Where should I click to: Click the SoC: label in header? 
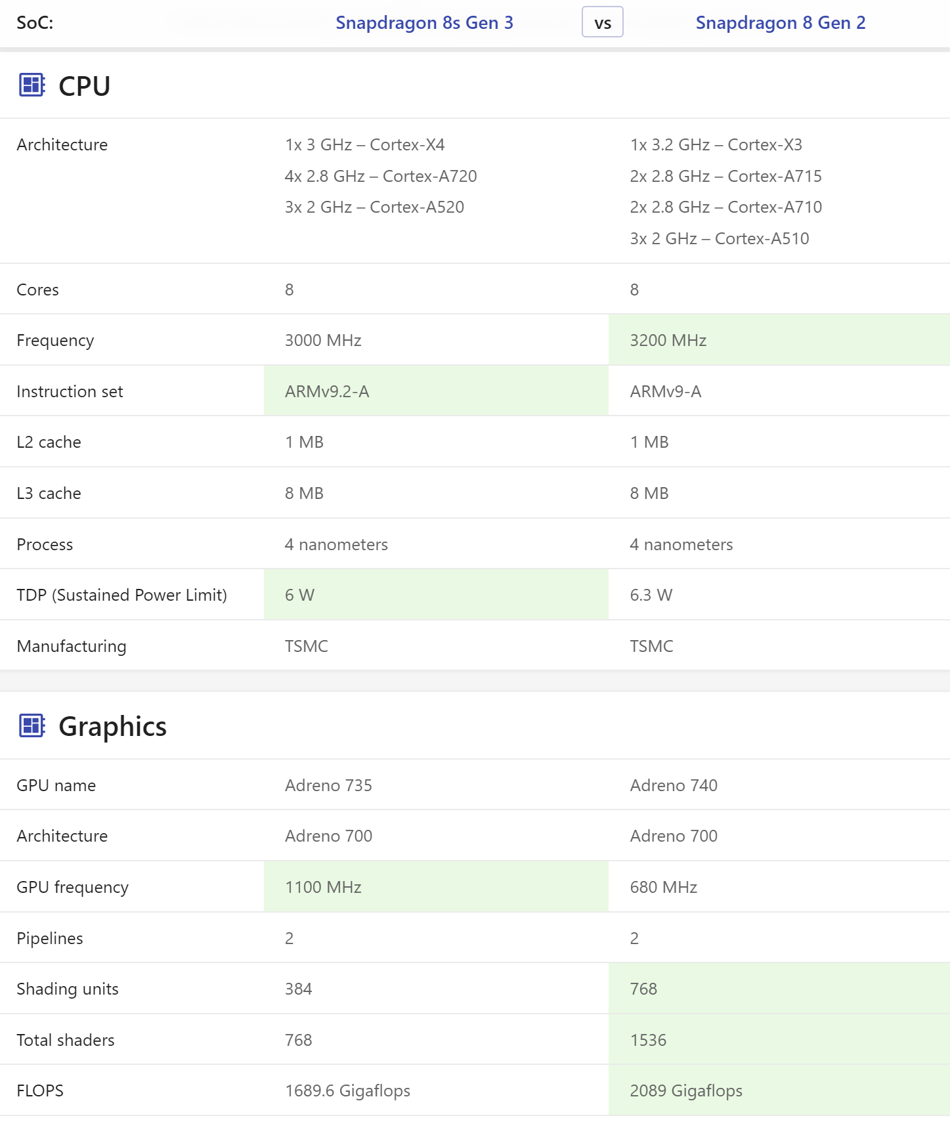(x=35, y=23)
